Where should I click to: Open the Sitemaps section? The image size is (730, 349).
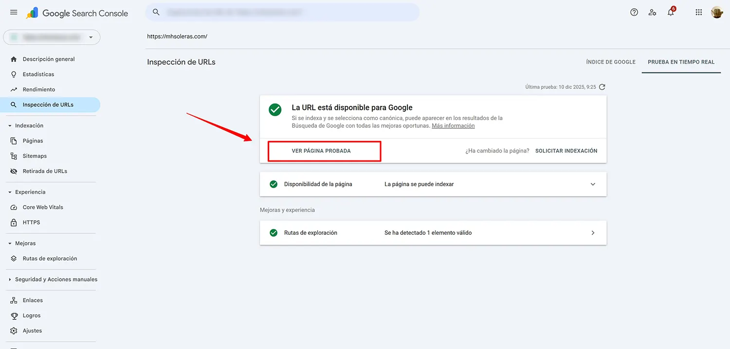click(34, 156)
